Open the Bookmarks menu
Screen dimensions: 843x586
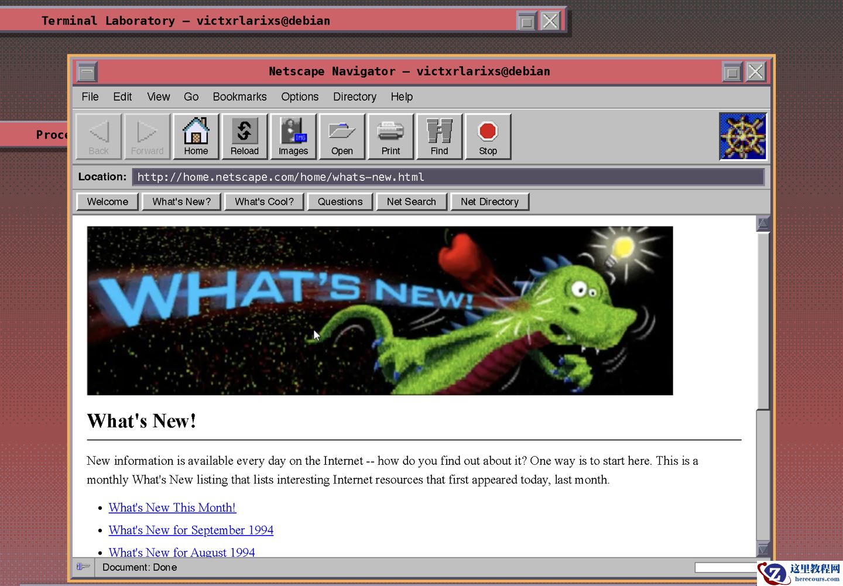(x=239, y=97)
